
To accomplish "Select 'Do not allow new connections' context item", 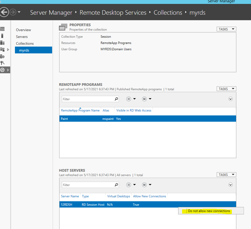I will pyautogui.click(x=209, y=211).
